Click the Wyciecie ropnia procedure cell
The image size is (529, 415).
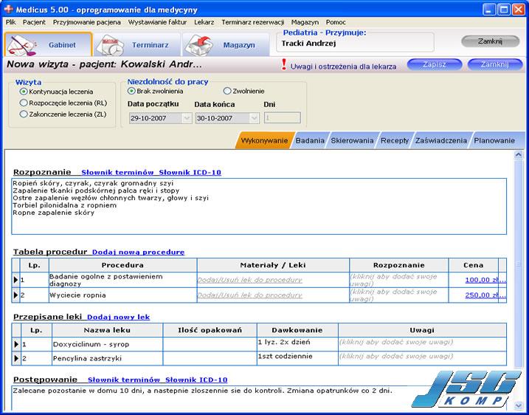coord(122,295)
